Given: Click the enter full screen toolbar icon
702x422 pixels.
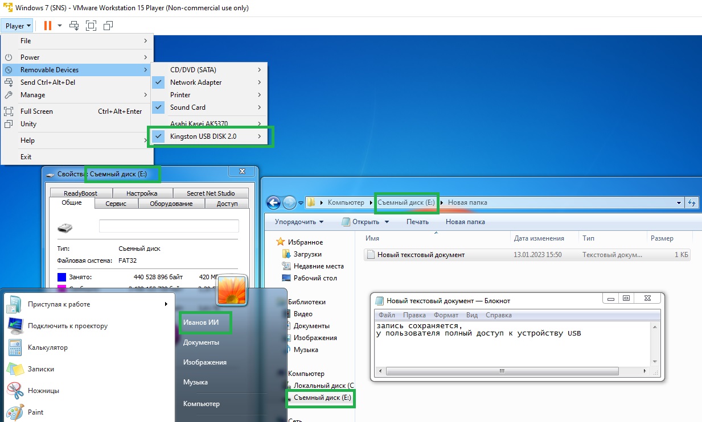Looking at the screenshot, I should (91, 26).
